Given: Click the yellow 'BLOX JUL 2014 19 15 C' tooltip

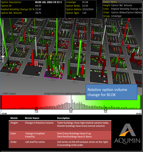Looking at the screenshot, I should 50,54.
